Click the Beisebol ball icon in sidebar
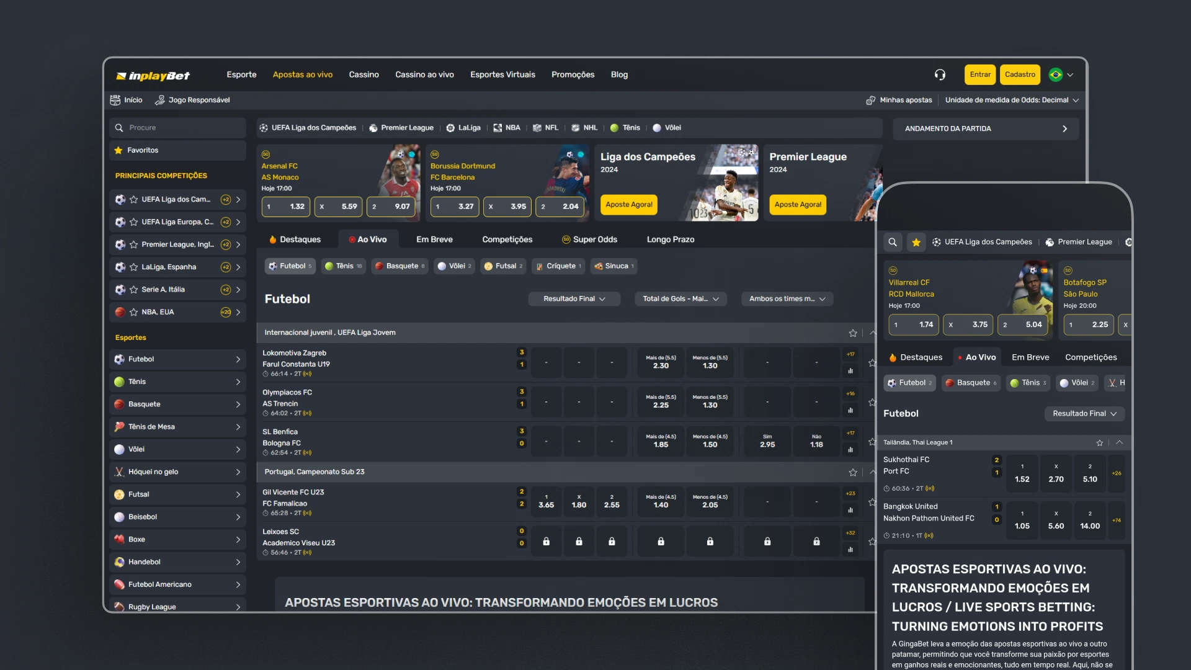The image size is (1191, 670). coord(120,517)
